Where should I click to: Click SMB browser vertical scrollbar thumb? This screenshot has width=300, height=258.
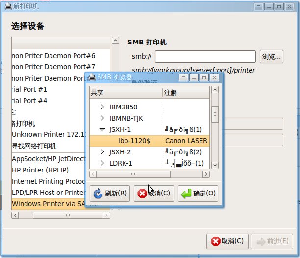[215, 114]
